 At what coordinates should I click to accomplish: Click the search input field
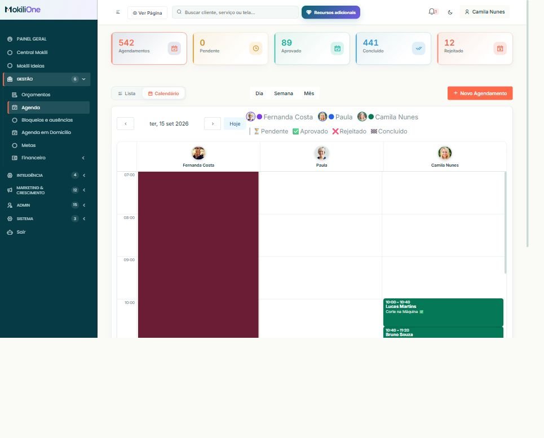tap(235, 12)
